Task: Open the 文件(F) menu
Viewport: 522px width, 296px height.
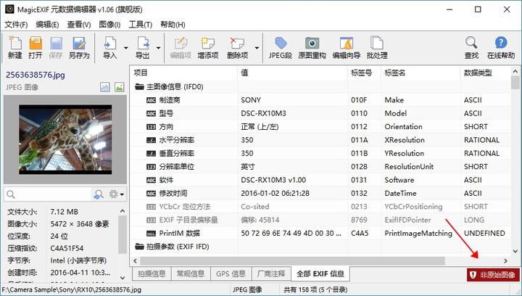Action: (x=16, y=25)
